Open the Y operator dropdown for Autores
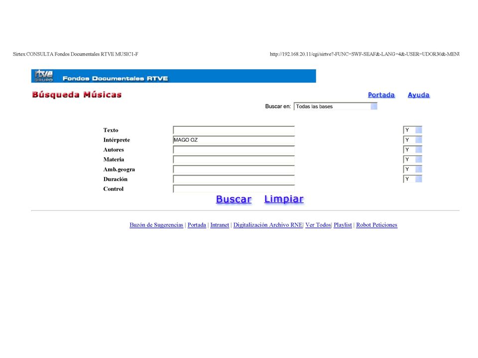 [x=412, y=150]
